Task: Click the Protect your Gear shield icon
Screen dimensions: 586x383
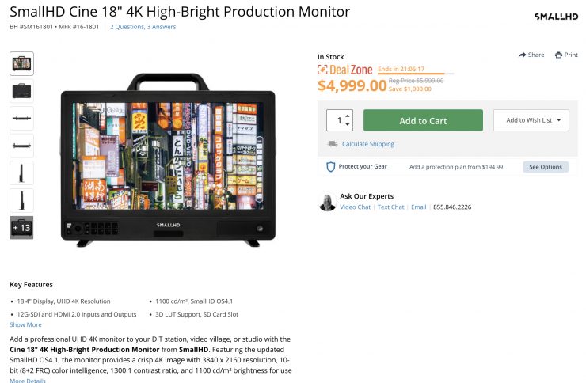Action: pyautogui.click(x=331, y=167)
